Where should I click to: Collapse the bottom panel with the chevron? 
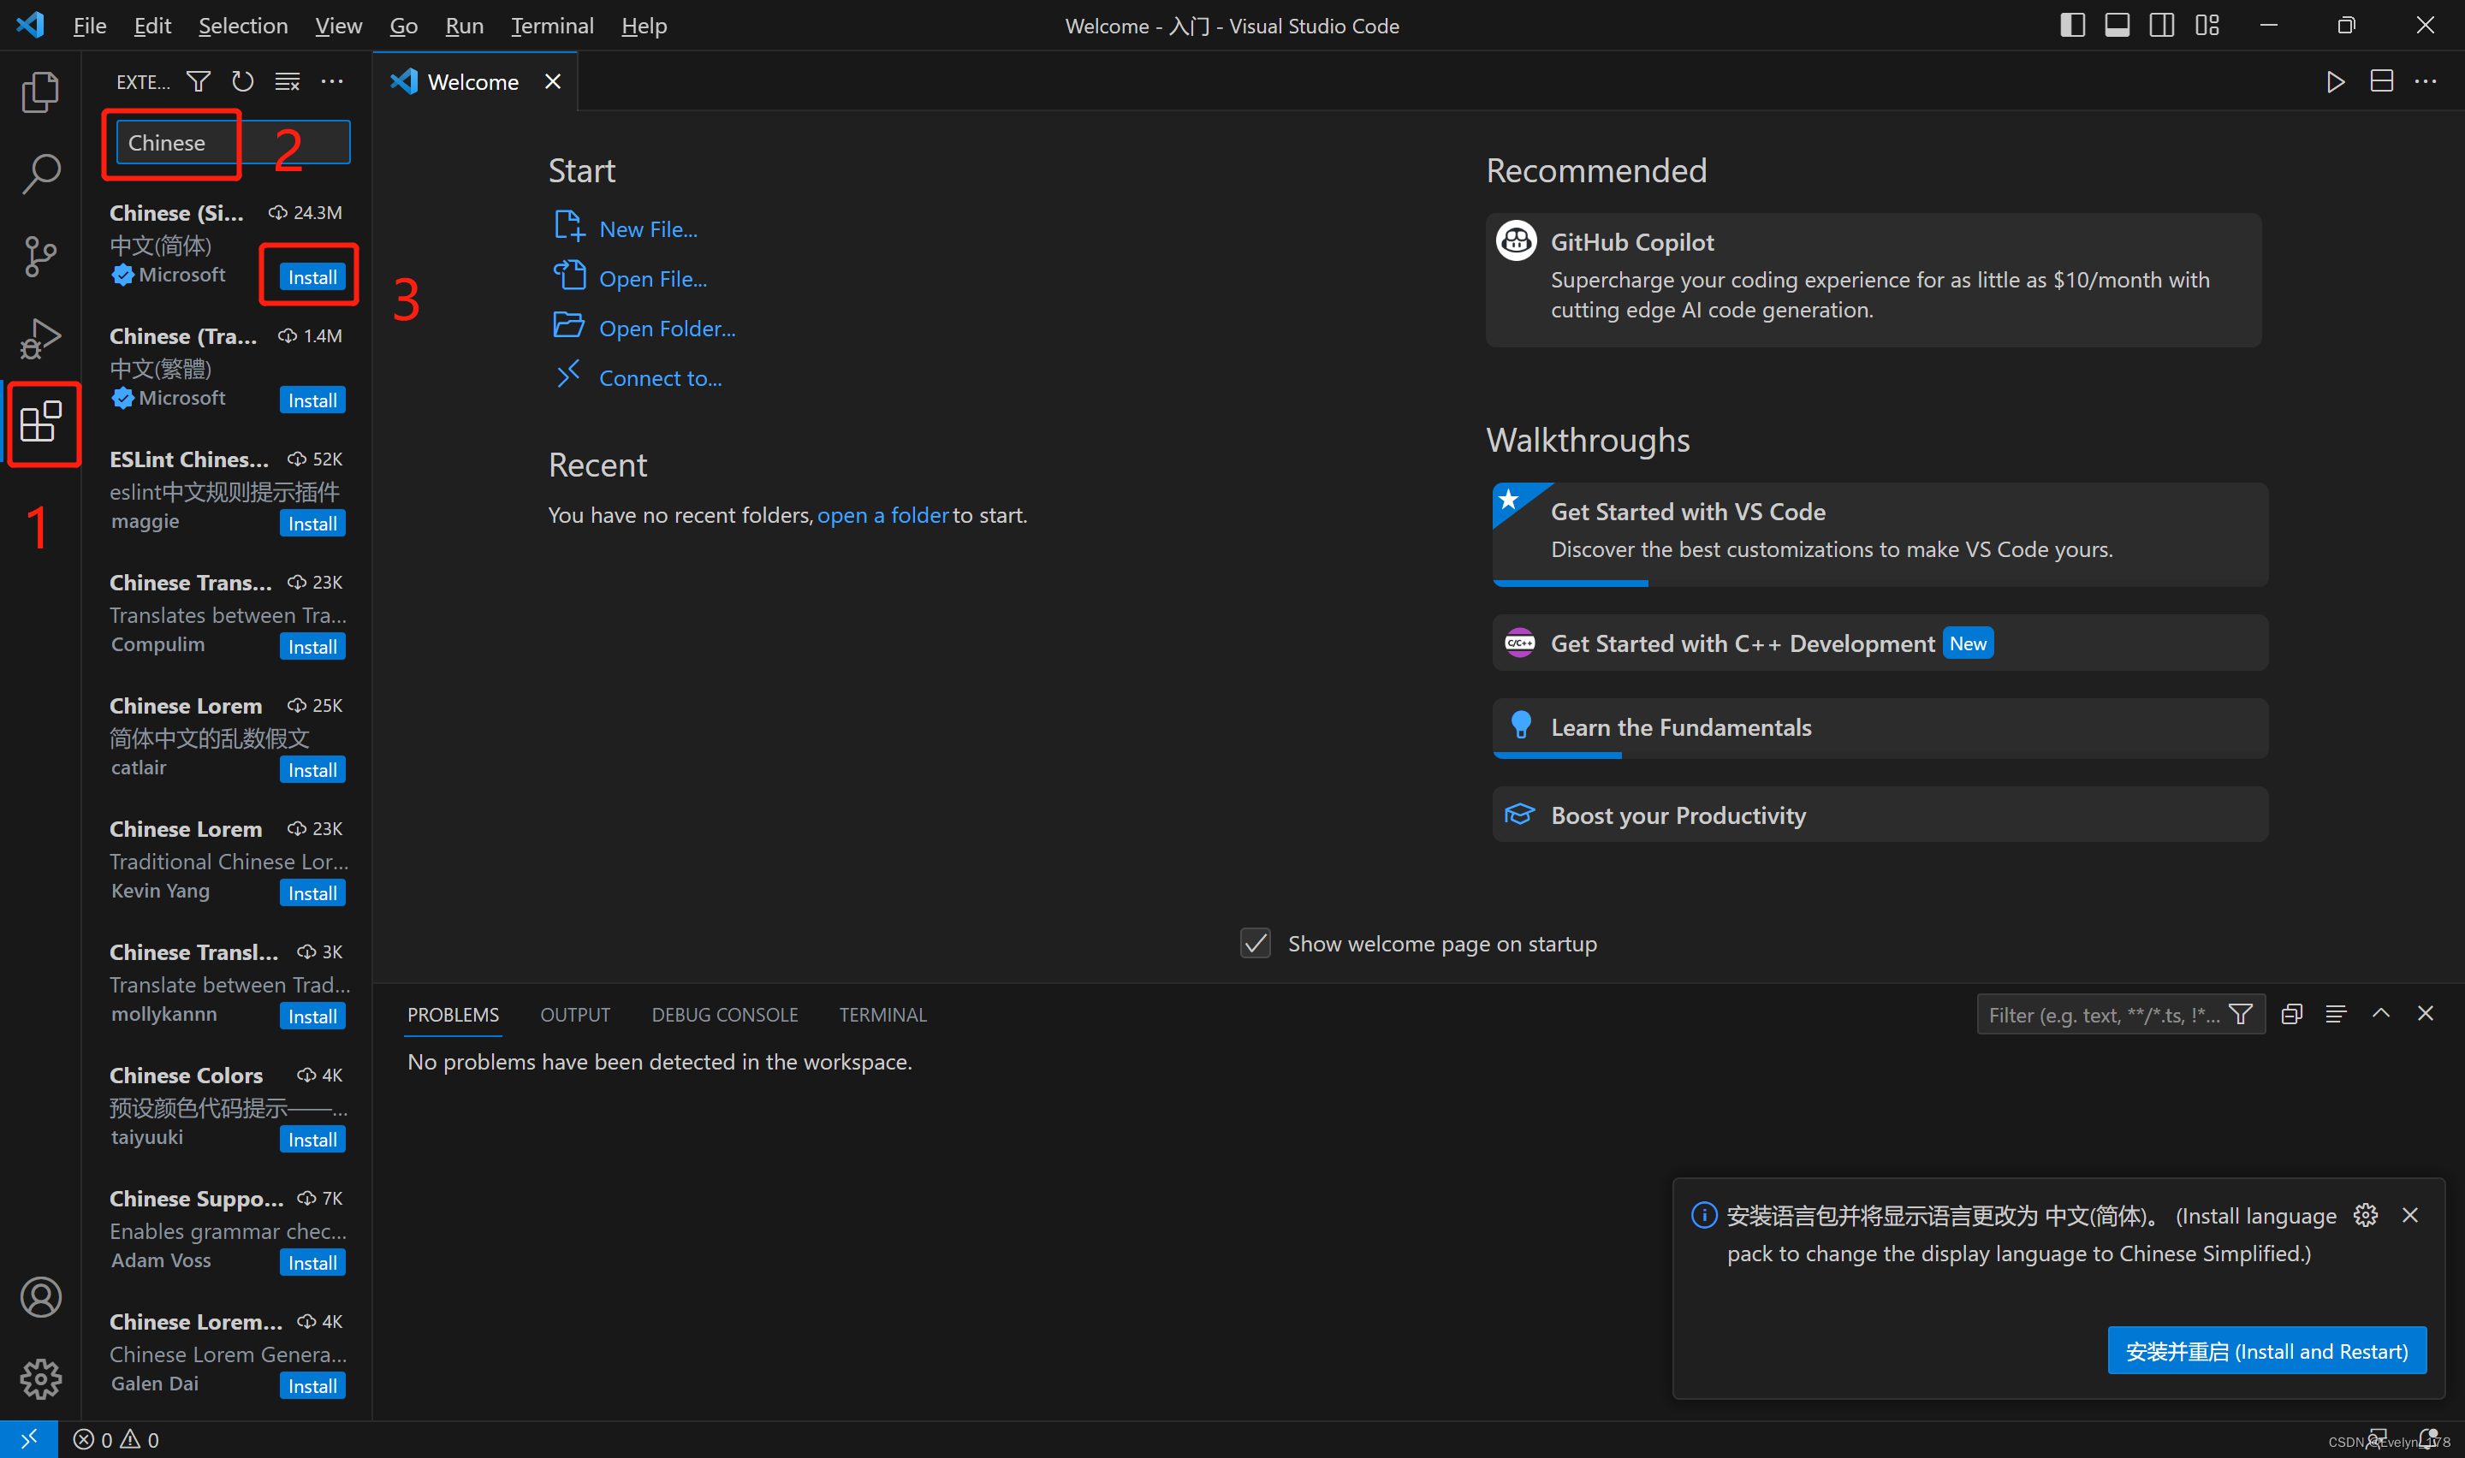[2380, 1013]
